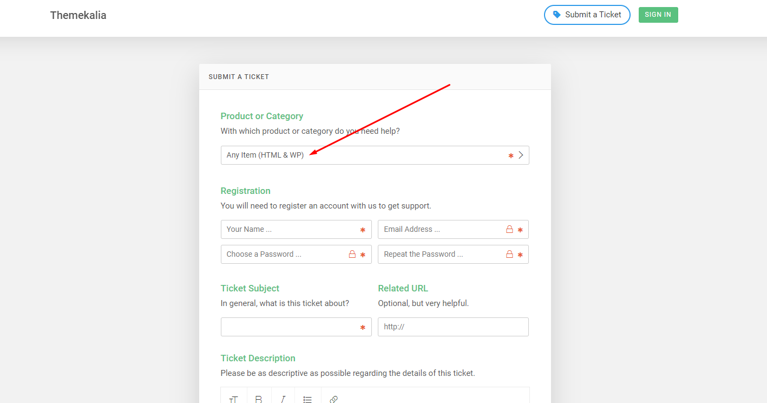This screenshot has height=403, width=767.
Task: Click text 'In general, what is this ticket about?'
Action: coord(285,303)
